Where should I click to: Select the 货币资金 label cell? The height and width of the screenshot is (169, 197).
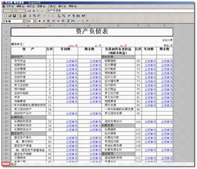click(x=28, y=61)
